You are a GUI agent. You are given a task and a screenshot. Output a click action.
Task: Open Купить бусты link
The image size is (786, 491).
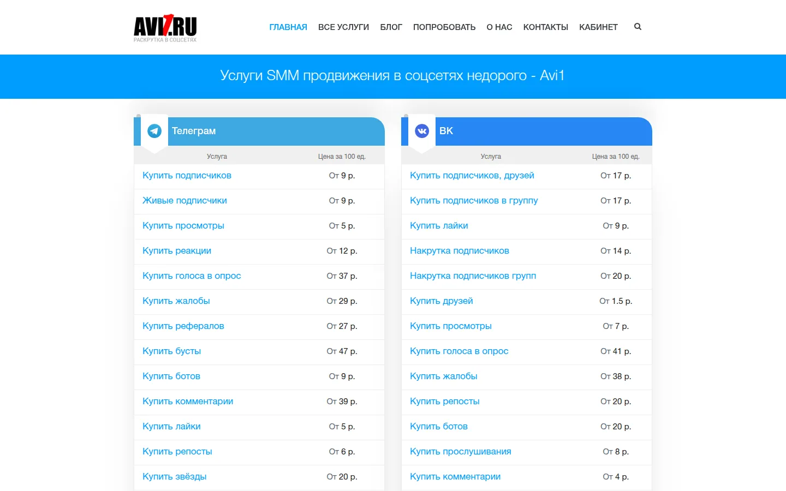coord(171,351)
